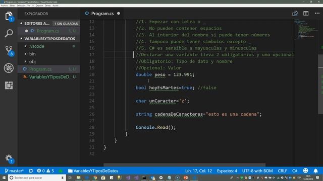This screenshot has height=181, width=323.
Task: Open Chrome from the taskbar
Action: pyautogui.click(x=95, y=177)
